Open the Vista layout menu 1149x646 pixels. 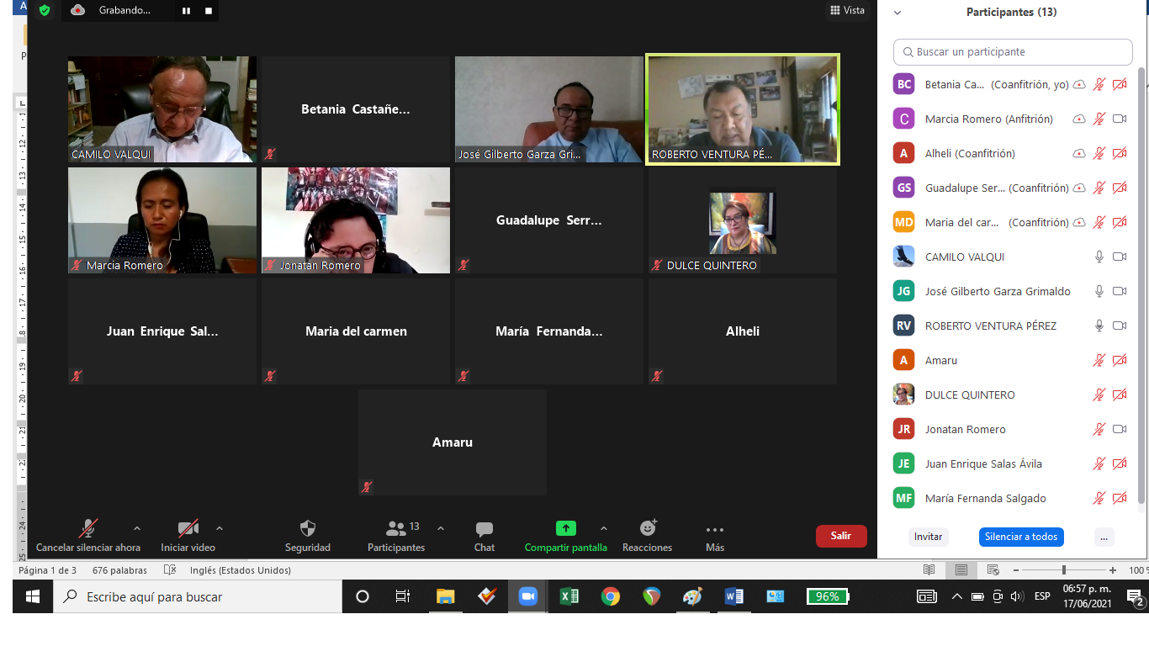847,10
